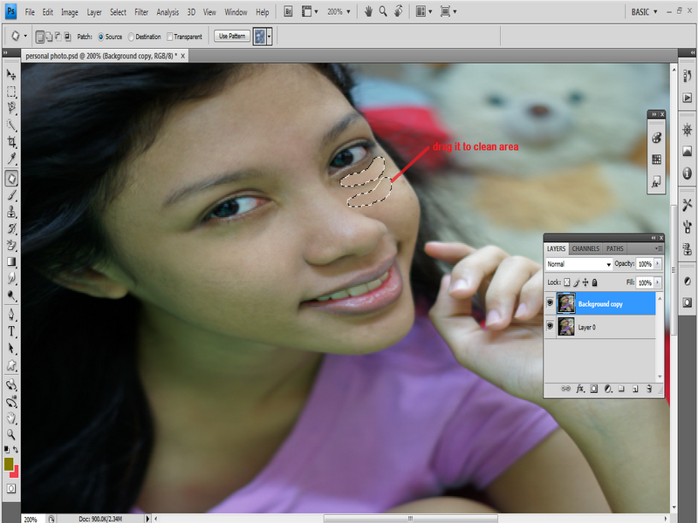This screenshot has height=523, width=698.
Task: Select the Crop tool
Action: click(12, 141)
